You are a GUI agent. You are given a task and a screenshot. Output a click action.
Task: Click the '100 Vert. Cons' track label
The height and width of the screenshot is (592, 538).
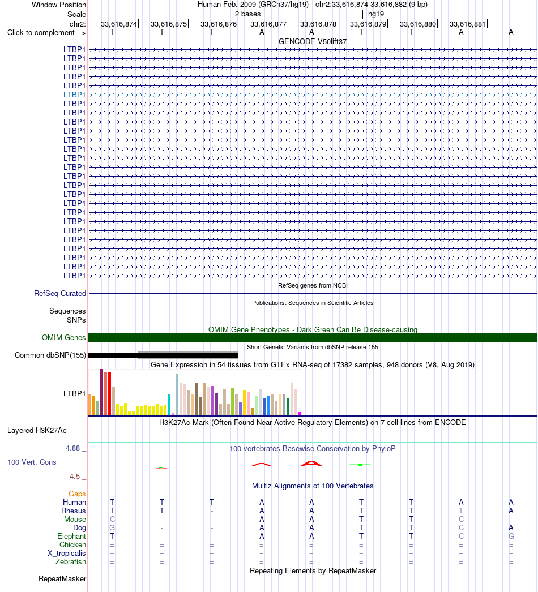point(32,462)
